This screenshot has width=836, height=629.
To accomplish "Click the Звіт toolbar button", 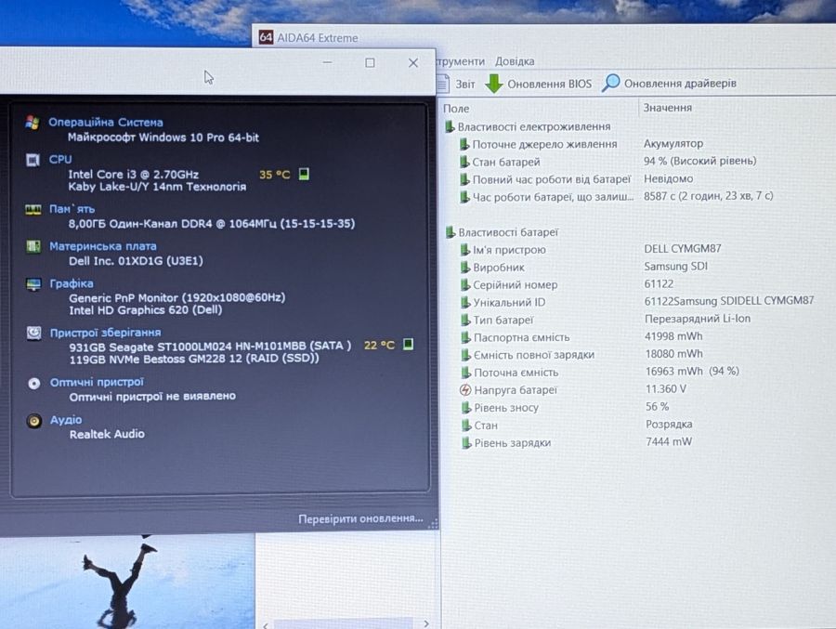I will click(x=456, y=84).
